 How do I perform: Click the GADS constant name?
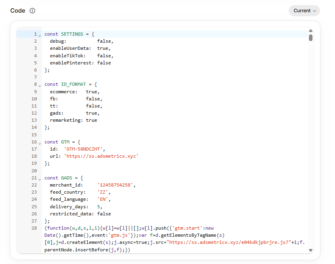pyautogui.click(x=66, y=178)
